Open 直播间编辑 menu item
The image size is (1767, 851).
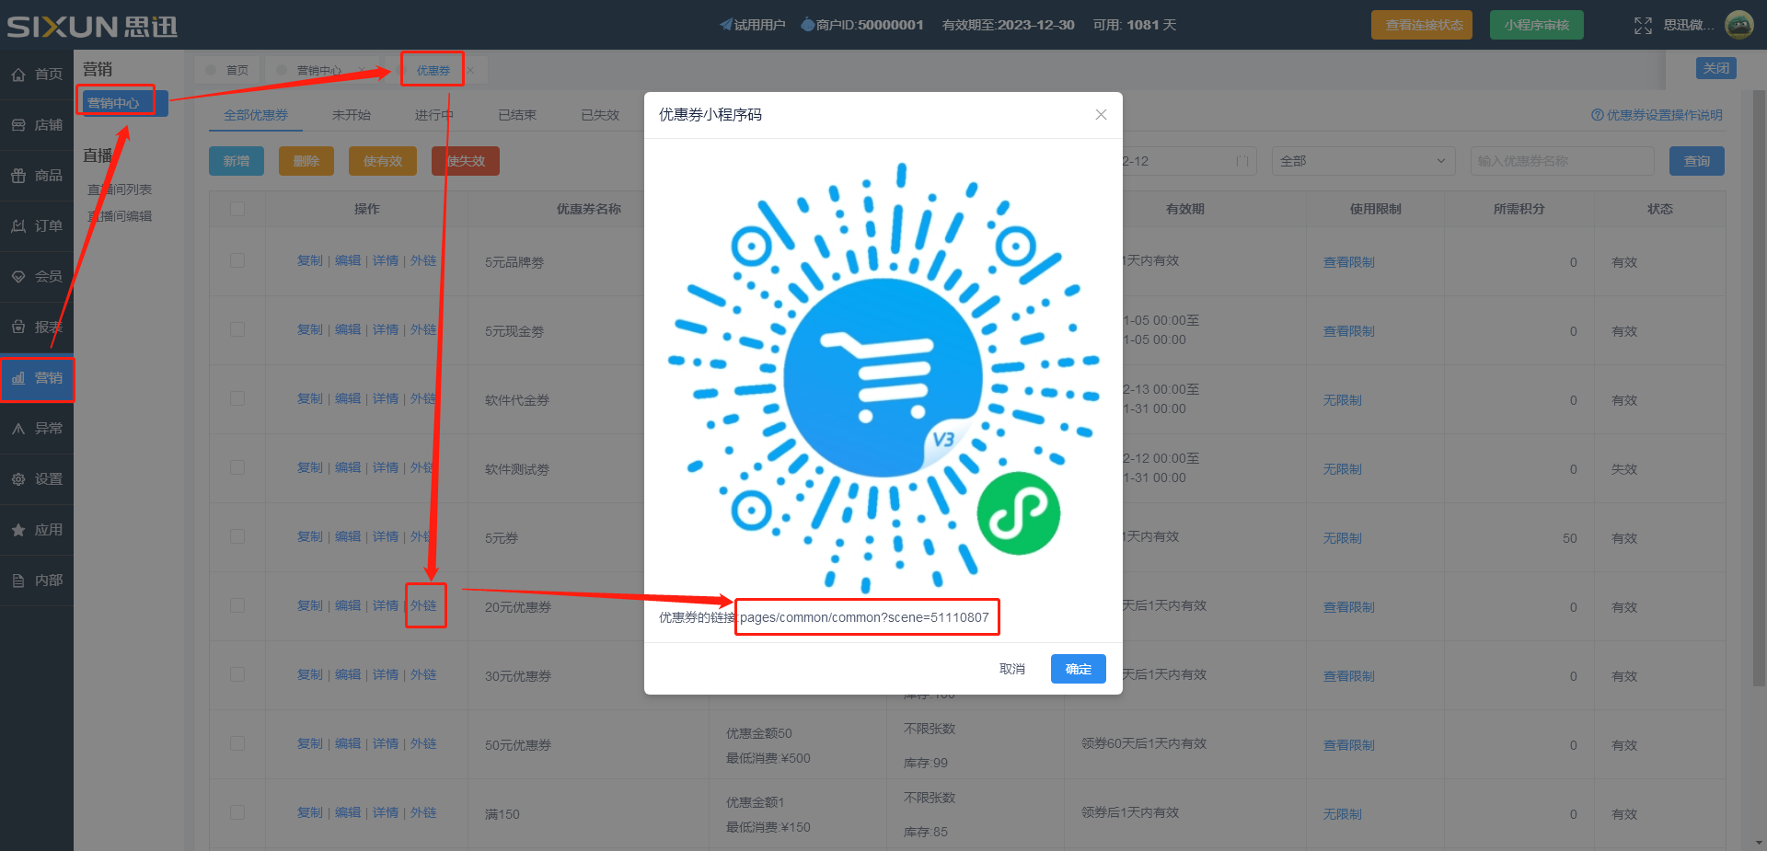point(120,216)
